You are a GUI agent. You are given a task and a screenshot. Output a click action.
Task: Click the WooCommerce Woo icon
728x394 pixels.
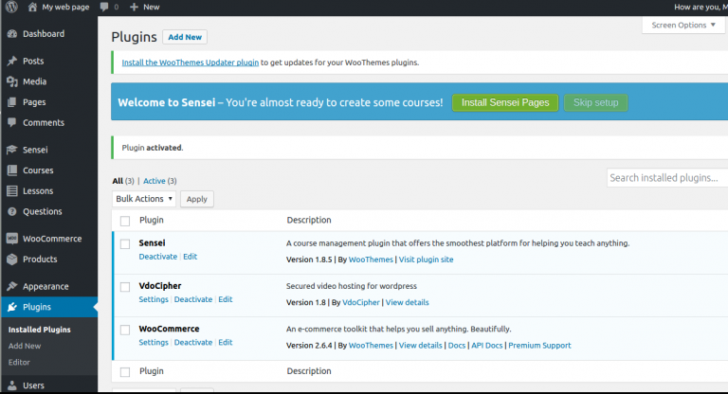[12, 239]
